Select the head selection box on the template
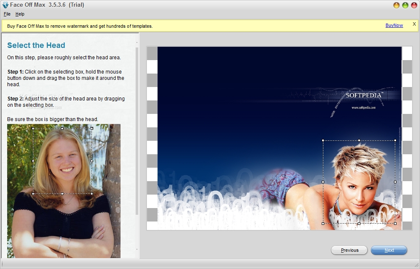 (359, 182)
